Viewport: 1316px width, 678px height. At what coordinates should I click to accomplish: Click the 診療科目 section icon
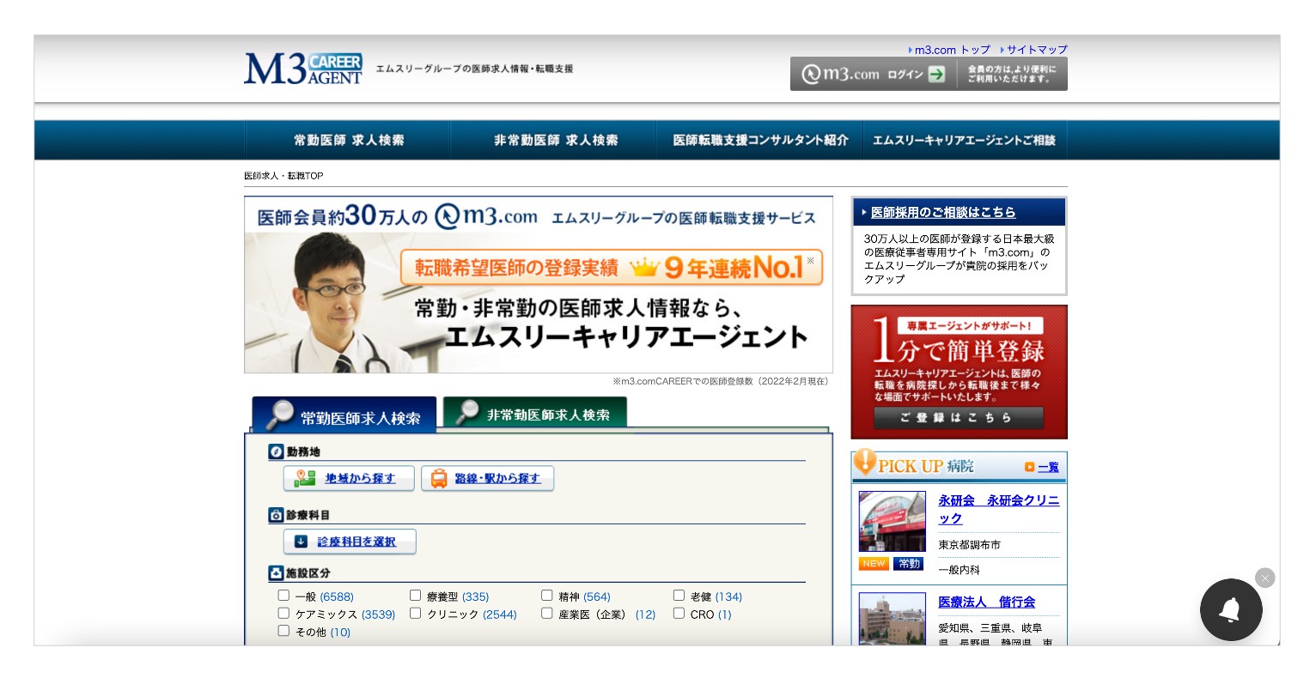[x=276, y=515]
